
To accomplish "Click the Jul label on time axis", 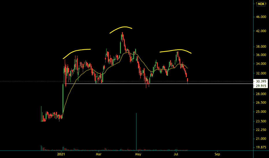I will (176, 154).
